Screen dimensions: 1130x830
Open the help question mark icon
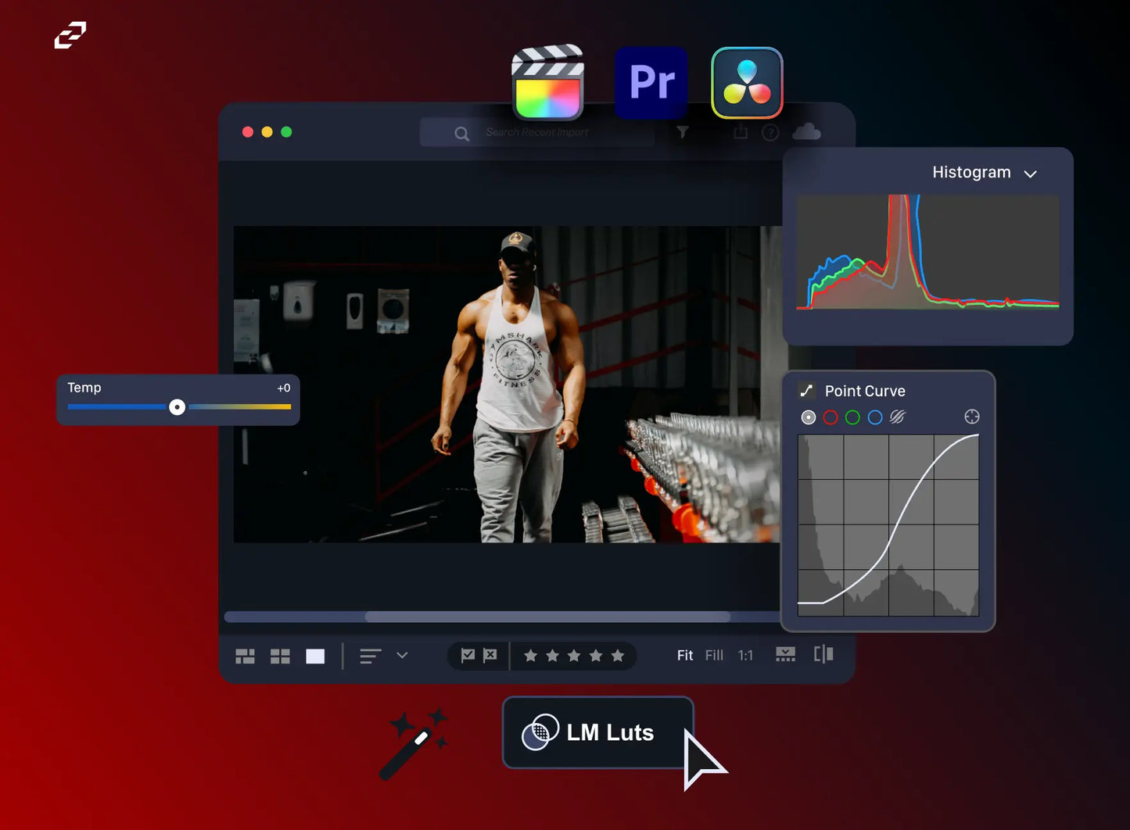(770, 133)
